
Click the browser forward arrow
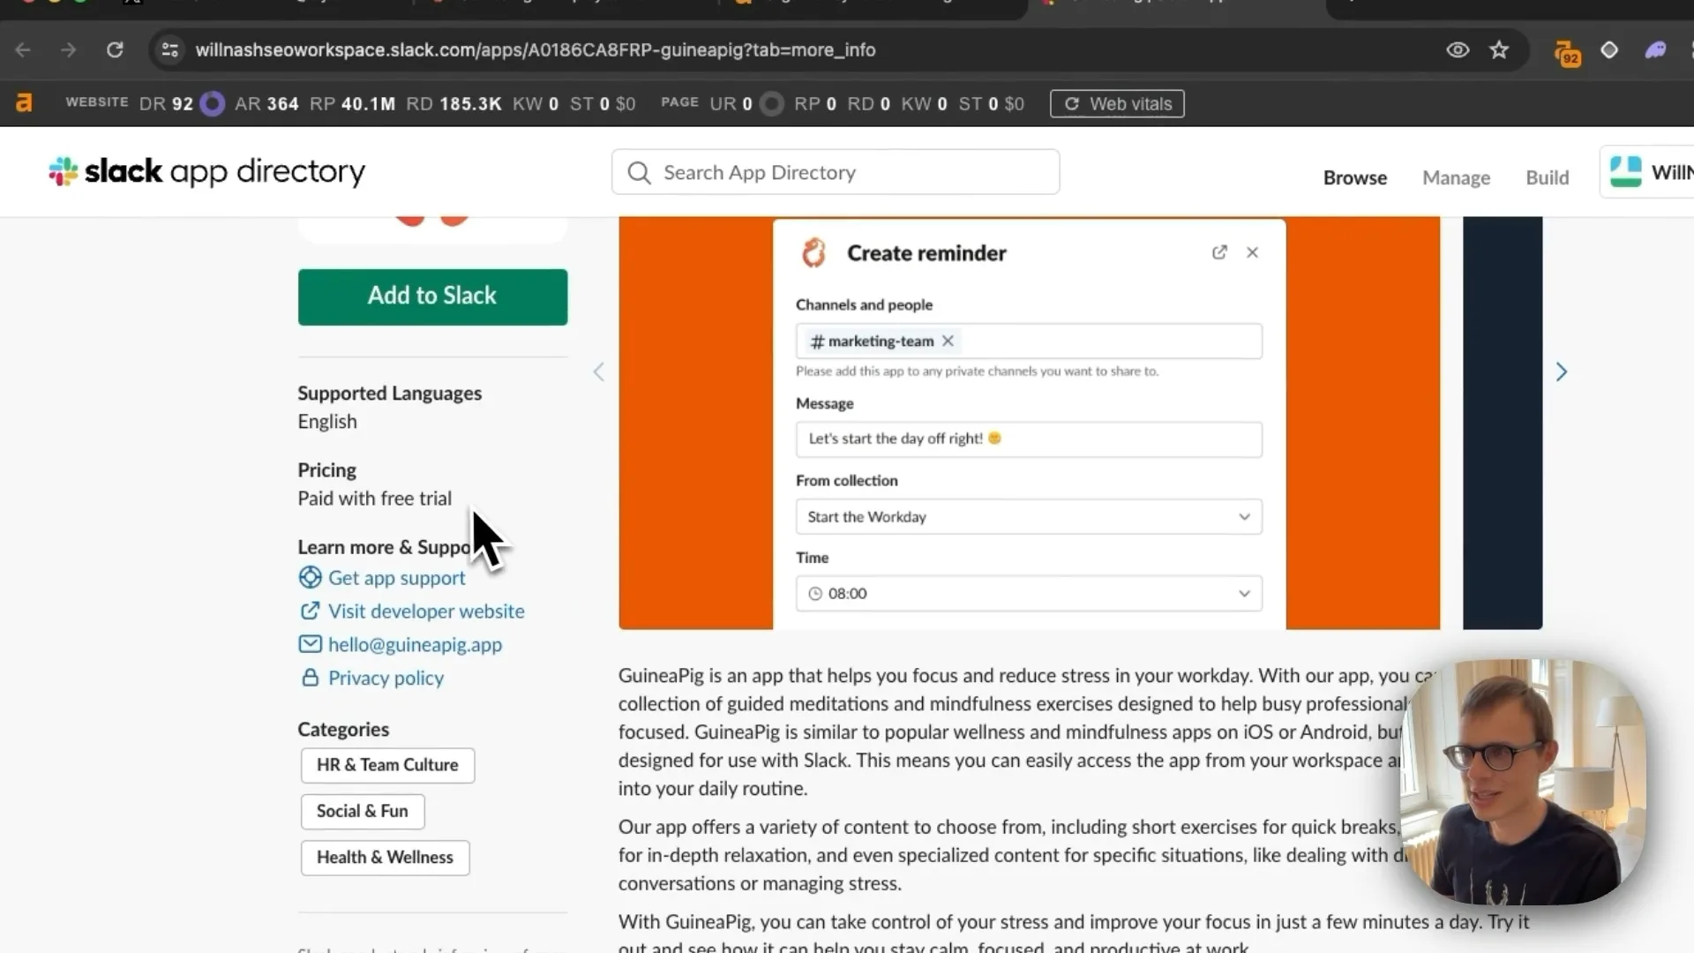pyautogui.click(x=68, y=50)
